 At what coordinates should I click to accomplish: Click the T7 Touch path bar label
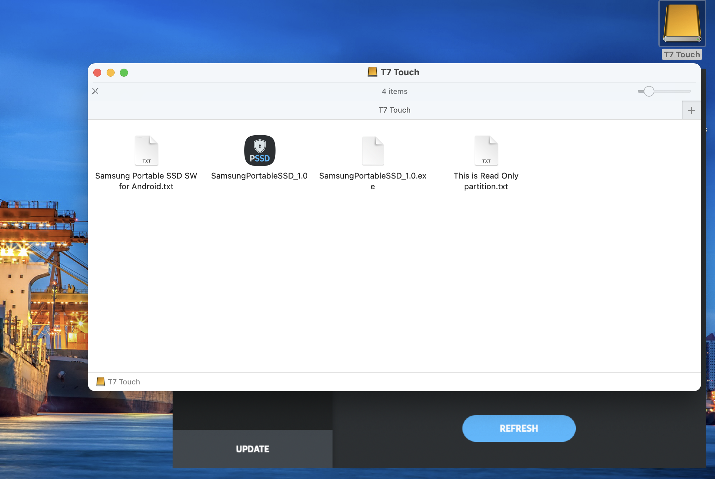[124, 382]
